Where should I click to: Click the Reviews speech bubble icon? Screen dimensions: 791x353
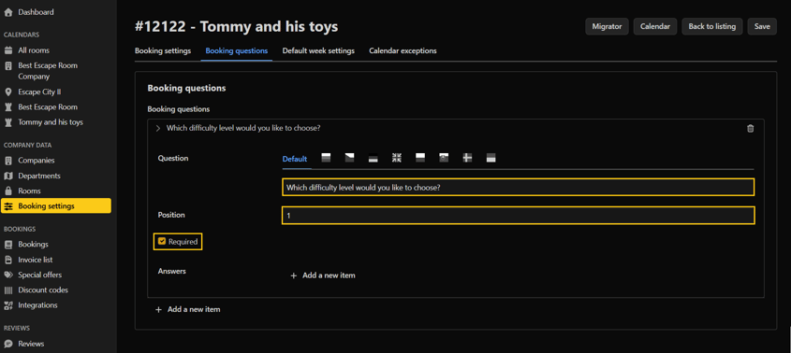[7, 344]
